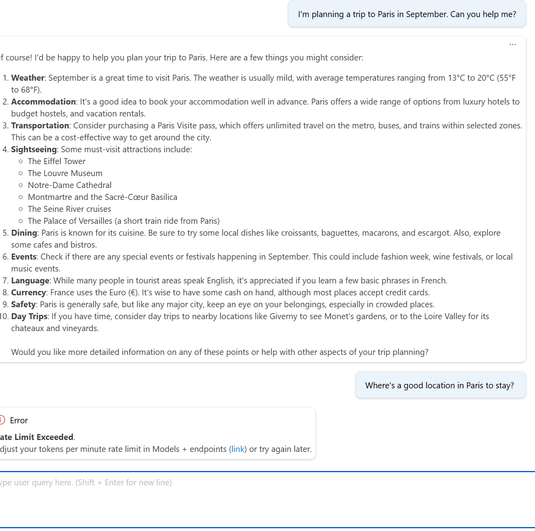
Task: Click The Eiffel Tower list item
Action: click(x=56, y=161)
